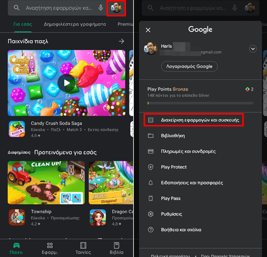The width and height of the screenshot is (267, 257).
Task: Tap the Play Points diamond icon
Action: (247, 89)
